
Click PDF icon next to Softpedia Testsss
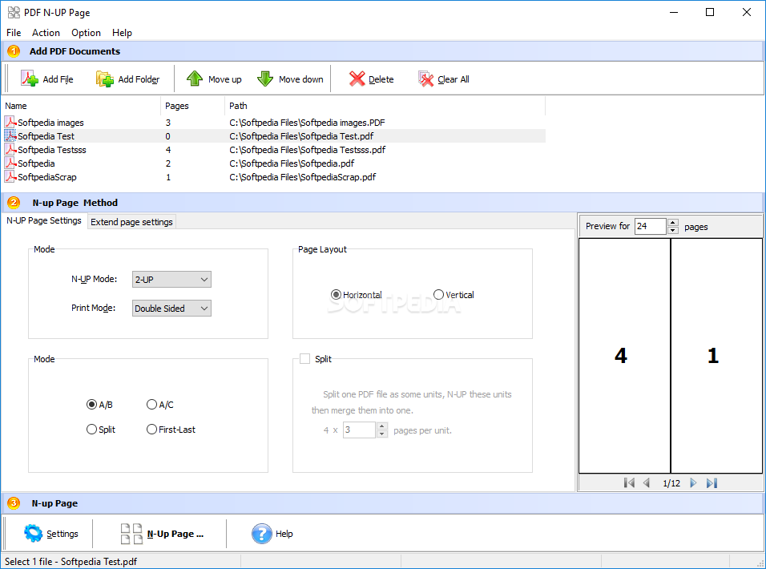10,149
